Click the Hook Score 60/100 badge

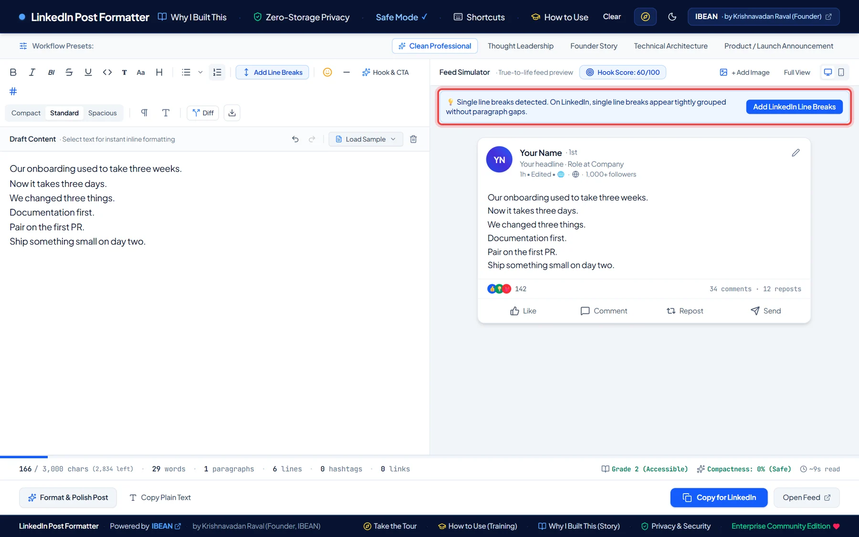622,72
